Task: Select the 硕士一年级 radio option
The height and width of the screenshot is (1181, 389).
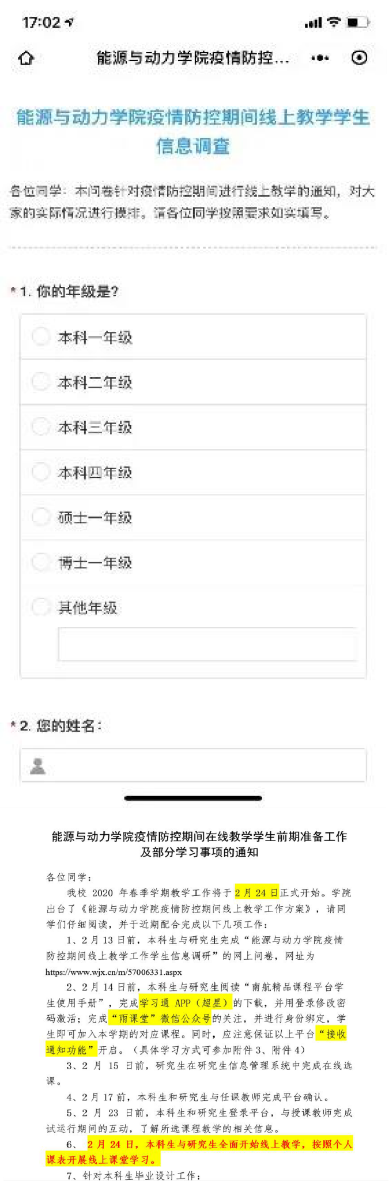Action: point(41,517)
